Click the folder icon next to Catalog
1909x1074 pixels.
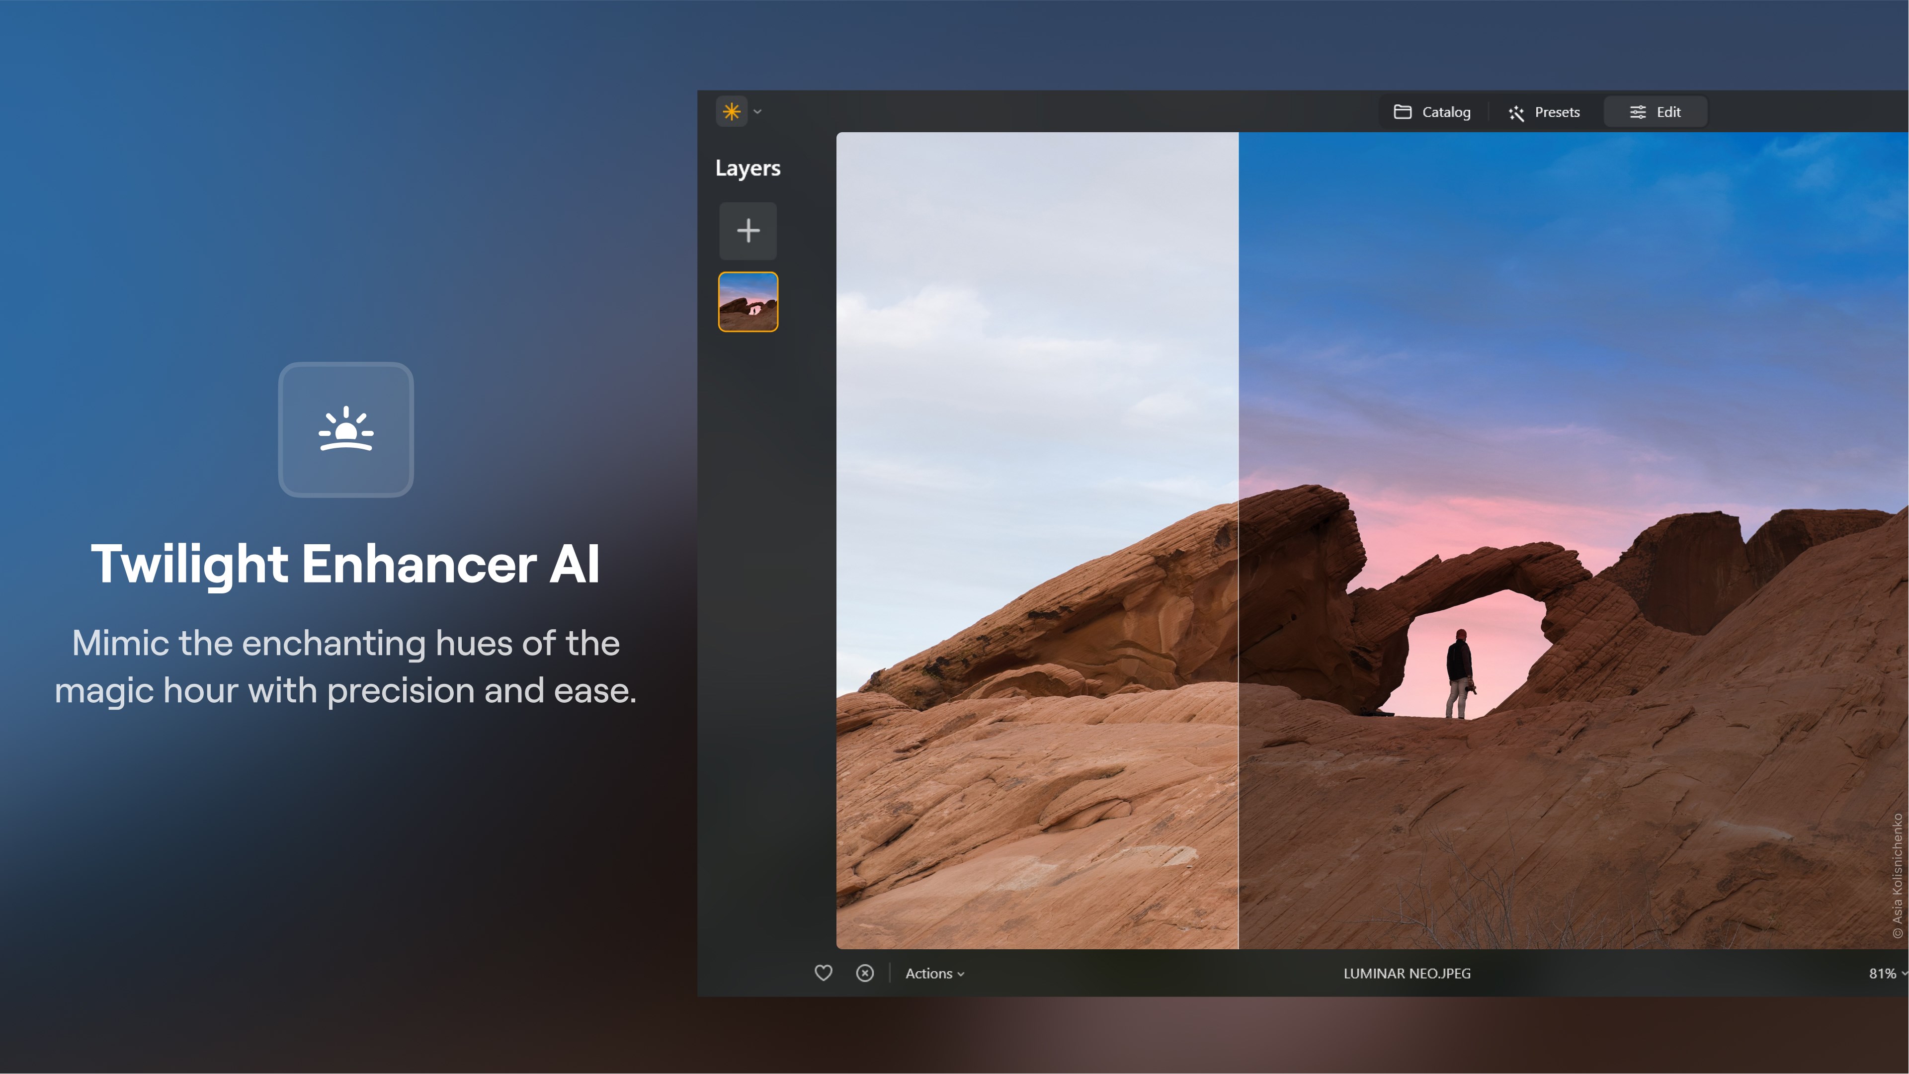(1402, 112)
